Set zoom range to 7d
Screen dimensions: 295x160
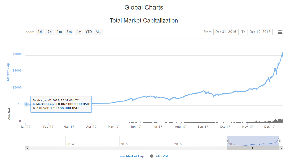point(50,32)
